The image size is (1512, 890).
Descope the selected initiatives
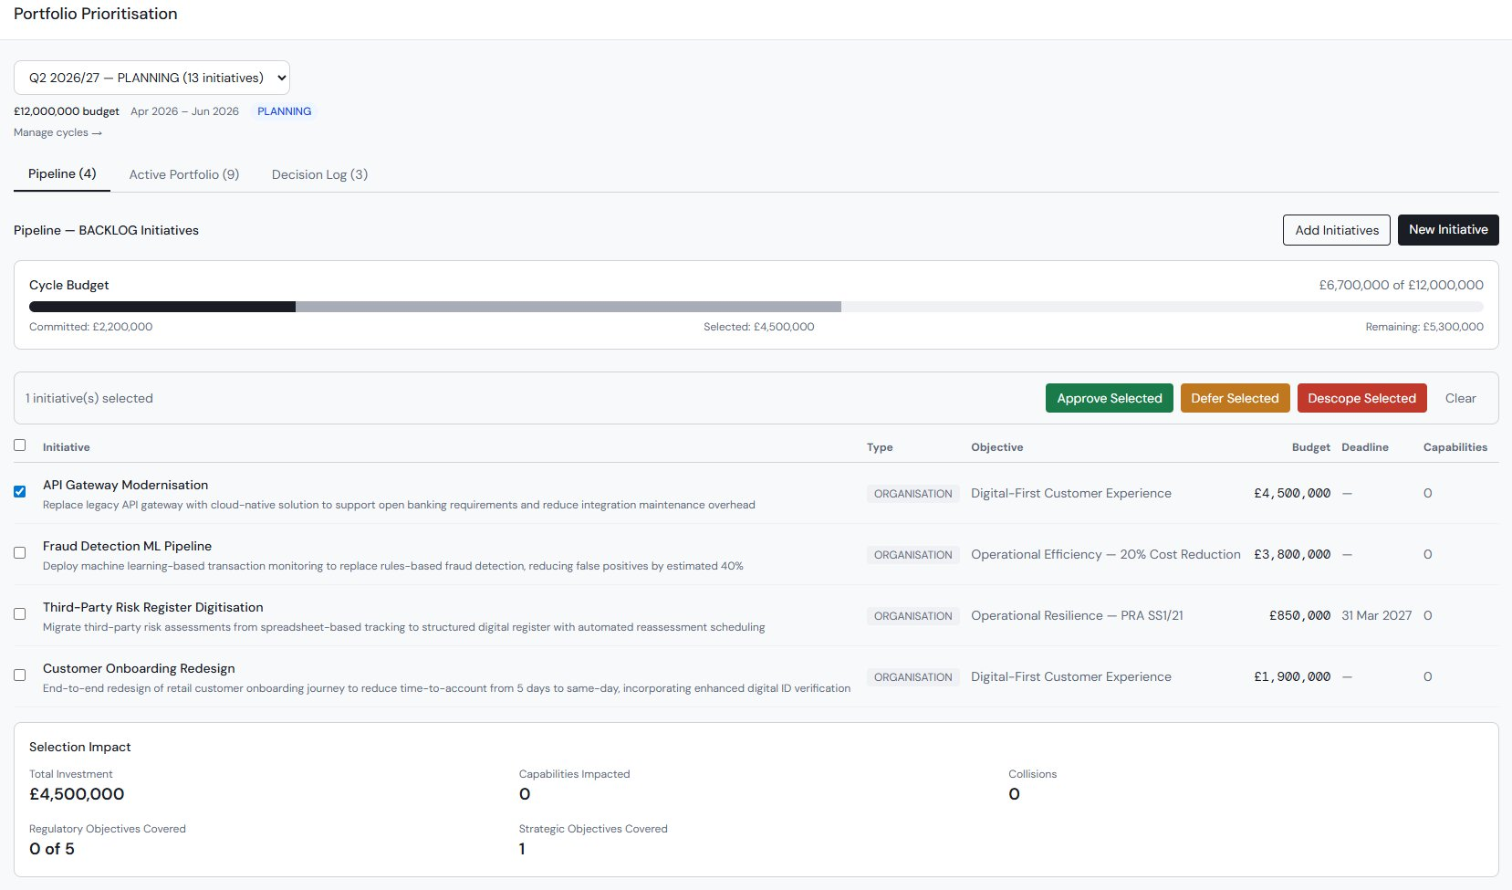tap(1361, 398)
